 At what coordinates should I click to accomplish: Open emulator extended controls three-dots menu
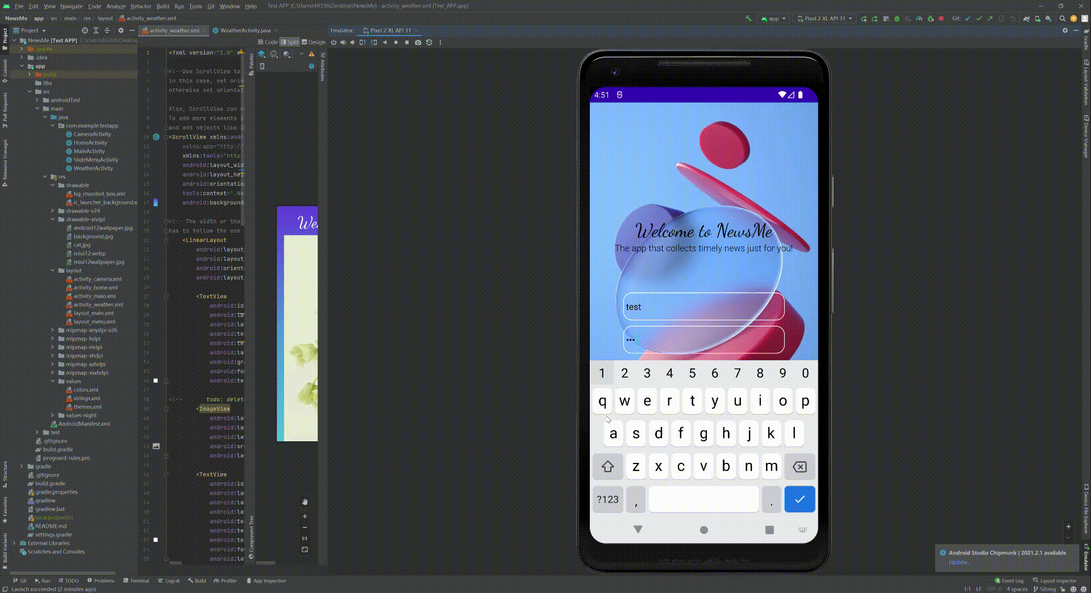coord(440,43)
